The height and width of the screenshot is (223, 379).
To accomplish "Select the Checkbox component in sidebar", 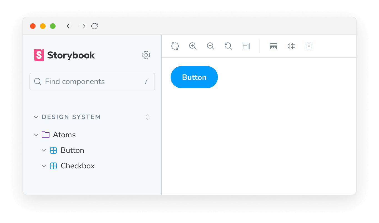I will point(78,166).
